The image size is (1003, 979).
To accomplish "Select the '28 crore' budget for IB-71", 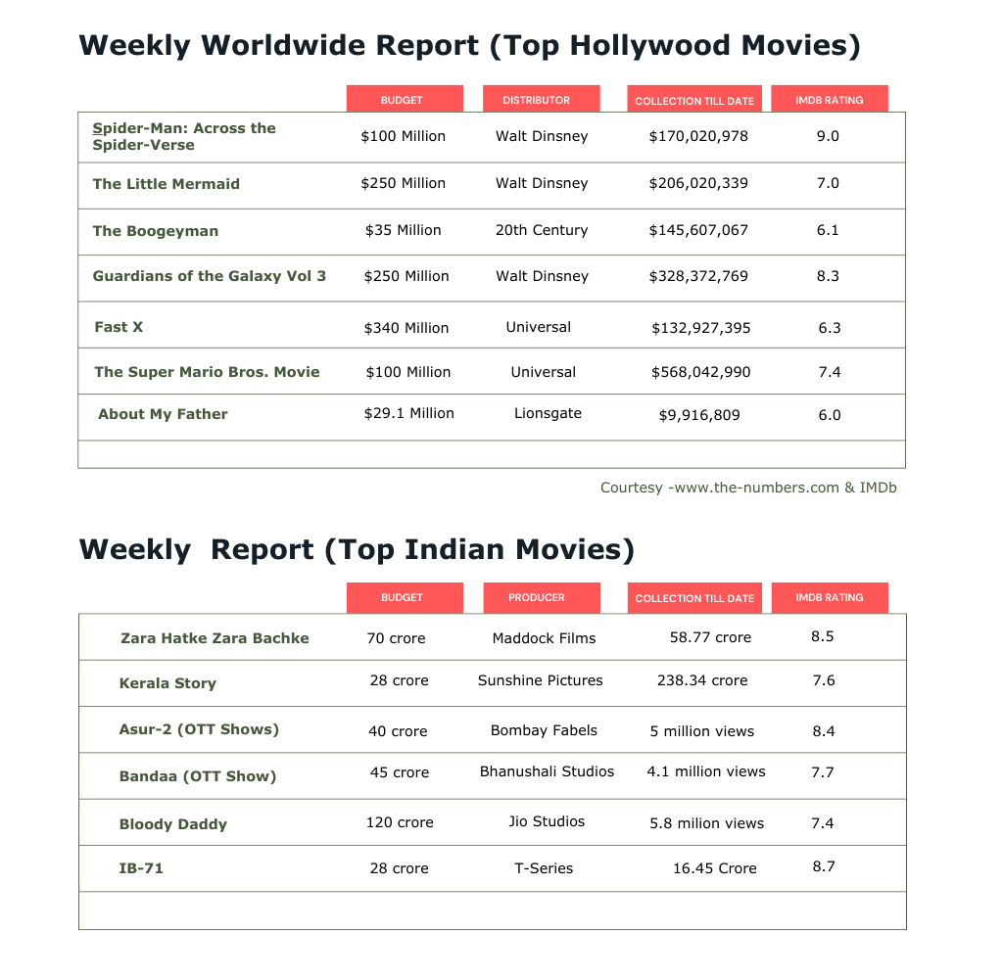I will (x=400, y=868).
